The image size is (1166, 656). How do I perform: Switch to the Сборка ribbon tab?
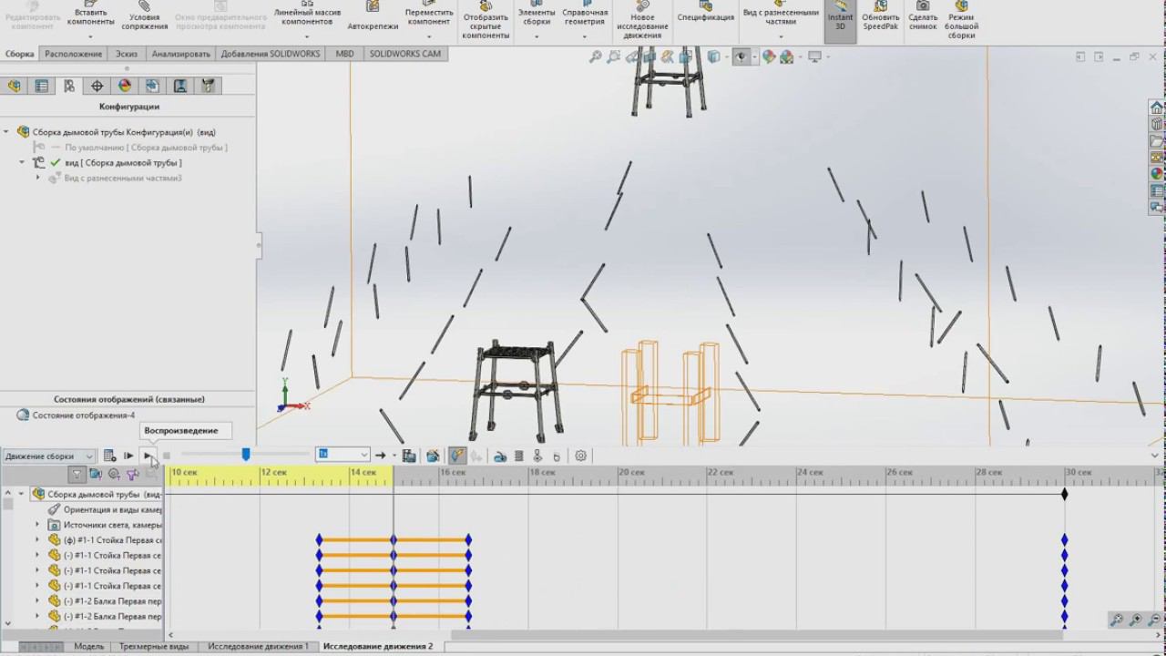click(20, 54)
